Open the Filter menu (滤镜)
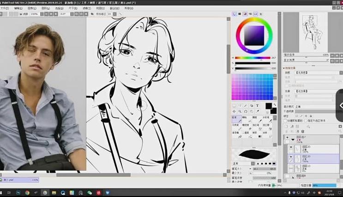Screen dimensions: 343x197 pos(86,8)
